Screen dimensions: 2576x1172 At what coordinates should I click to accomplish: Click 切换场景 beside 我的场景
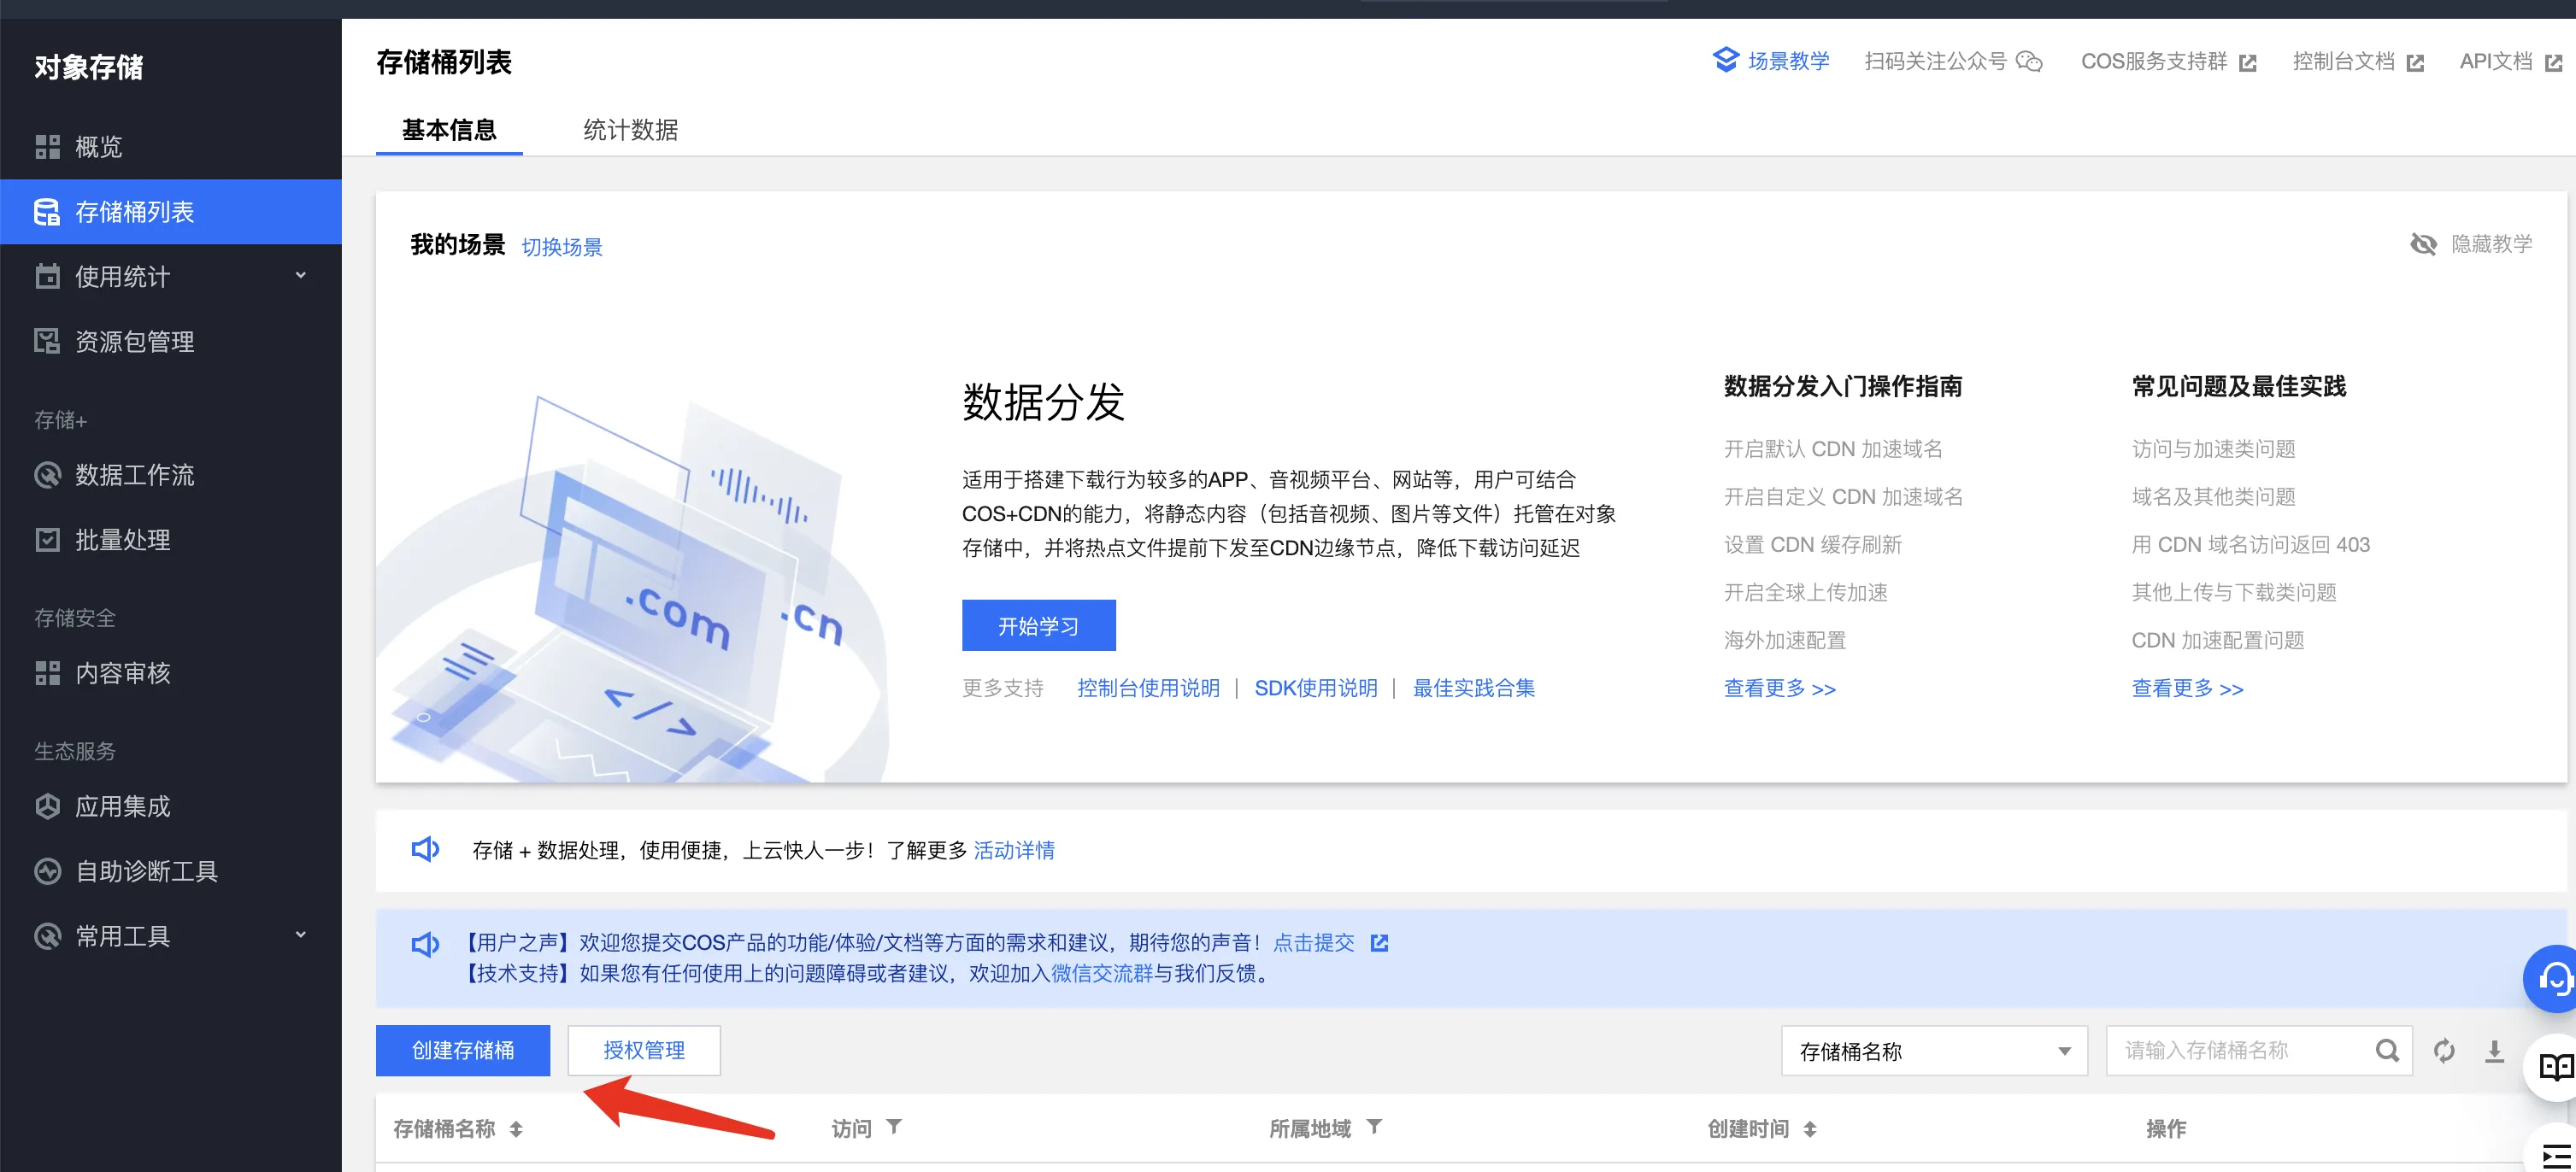tap(562, 247)
